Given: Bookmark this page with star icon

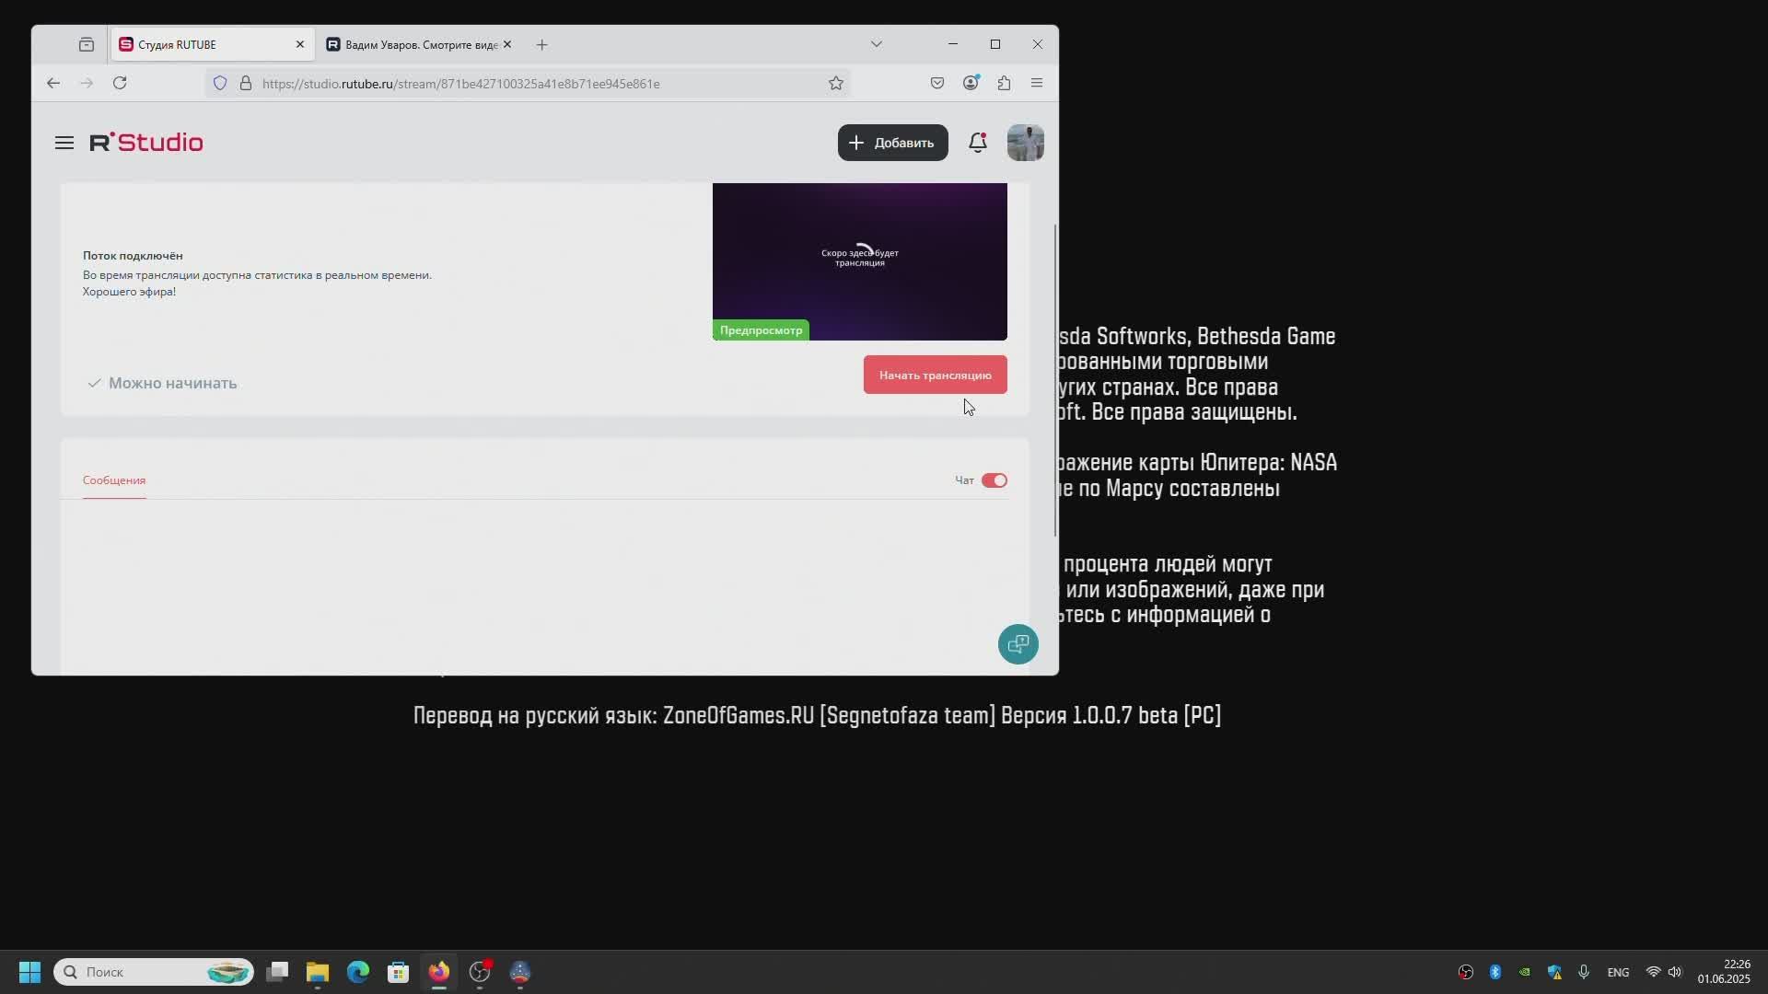Looking at the screenshot, I should click(835, 83).
